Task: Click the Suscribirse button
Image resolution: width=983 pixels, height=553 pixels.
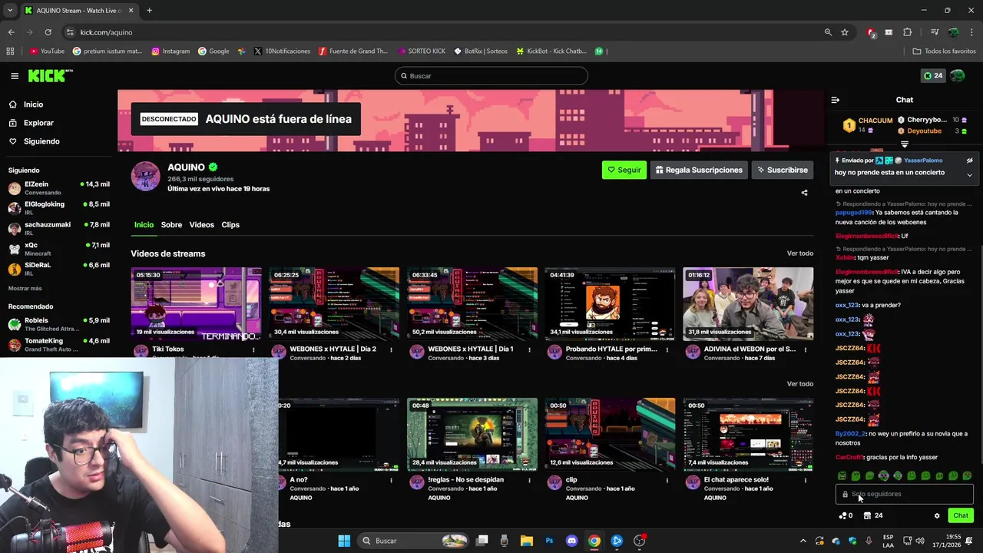Action: pyautogui.click(x=783, y=170)
